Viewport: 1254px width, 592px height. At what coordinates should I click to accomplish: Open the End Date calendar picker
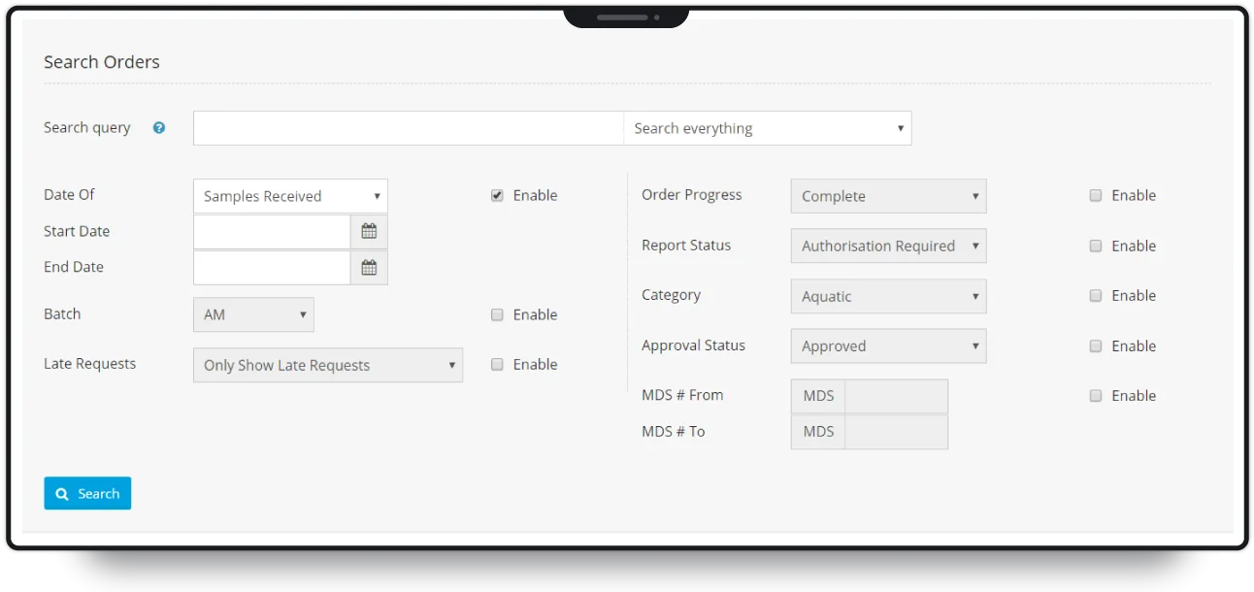[x=369, y=267]
